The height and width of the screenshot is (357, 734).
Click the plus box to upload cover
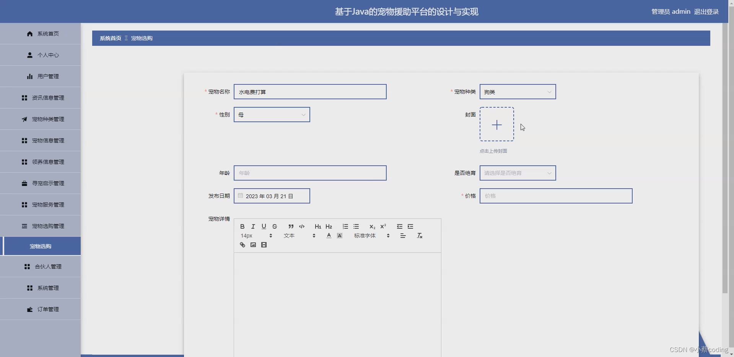pos(496,124)
